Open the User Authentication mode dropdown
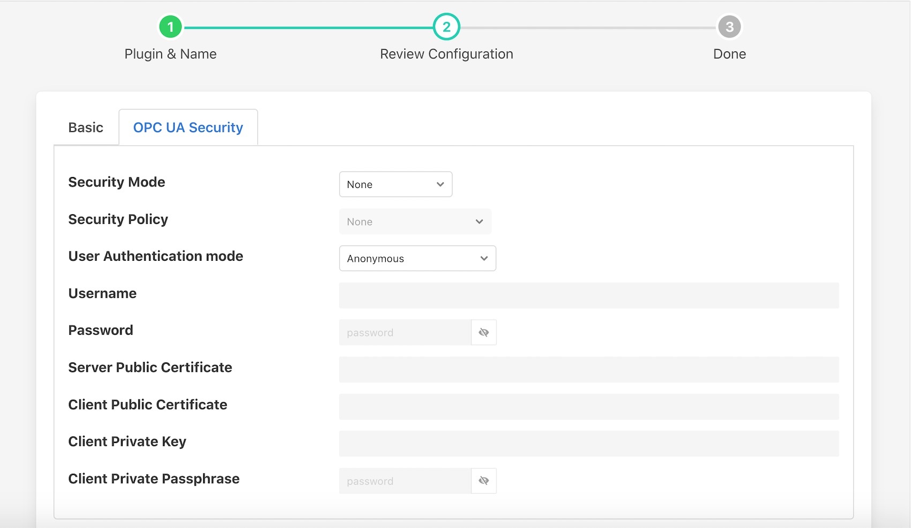 click(x=417, y=258)
